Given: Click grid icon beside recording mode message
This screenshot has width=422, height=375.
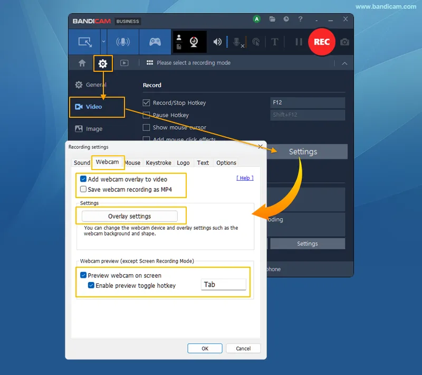Looking at the screenshot, I should (x=150, y=63).
